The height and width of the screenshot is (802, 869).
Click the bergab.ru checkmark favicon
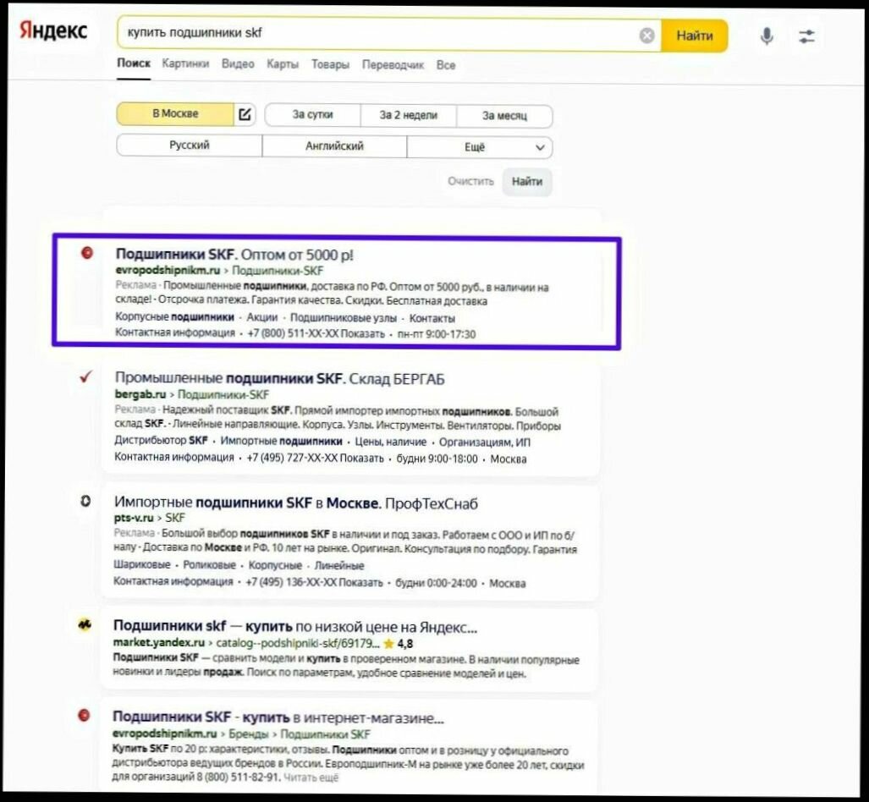click(86, 377)
